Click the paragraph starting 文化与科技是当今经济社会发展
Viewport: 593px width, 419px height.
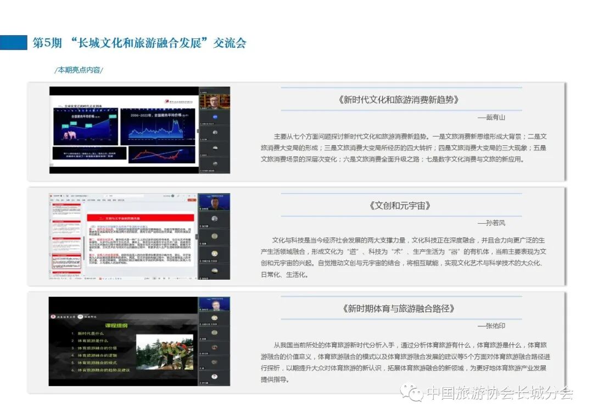(x=404, y=257)
